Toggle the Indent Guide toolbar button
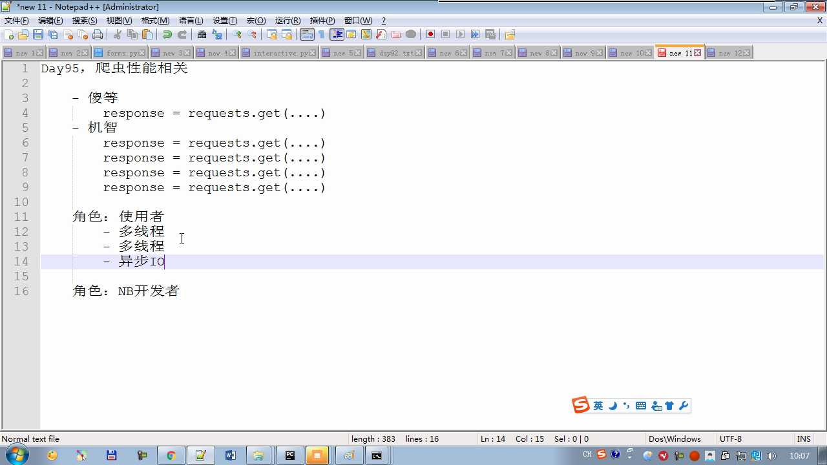827x465 pixels. (x=337, y=34)
